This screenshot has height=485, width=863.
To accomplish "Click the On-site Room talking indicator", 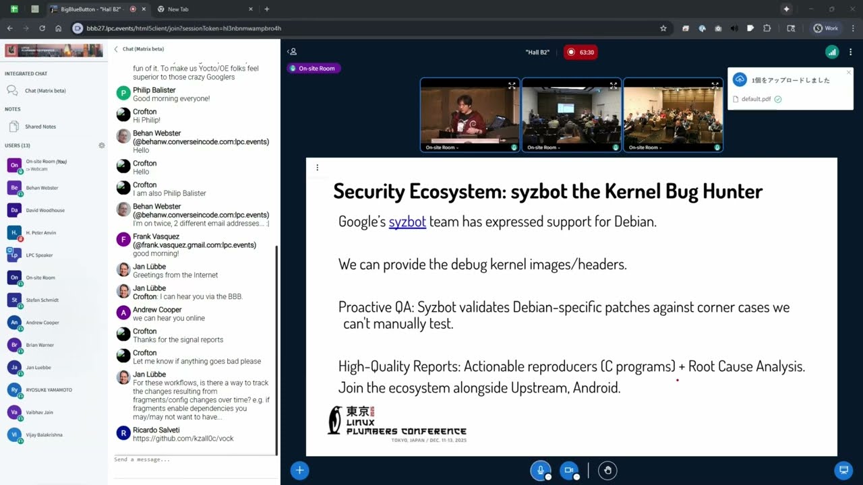I will coord(314,68).
